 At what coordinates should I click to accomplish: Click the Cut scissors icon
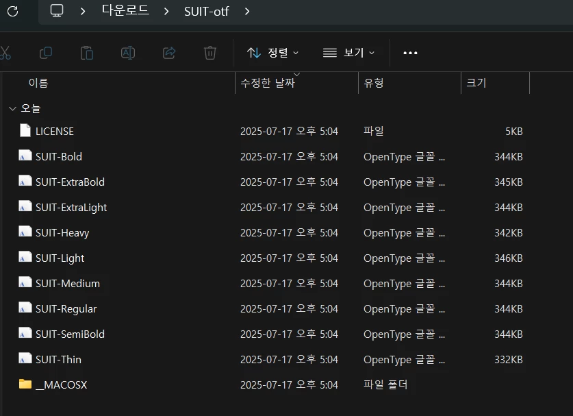(x=5, y=53)
